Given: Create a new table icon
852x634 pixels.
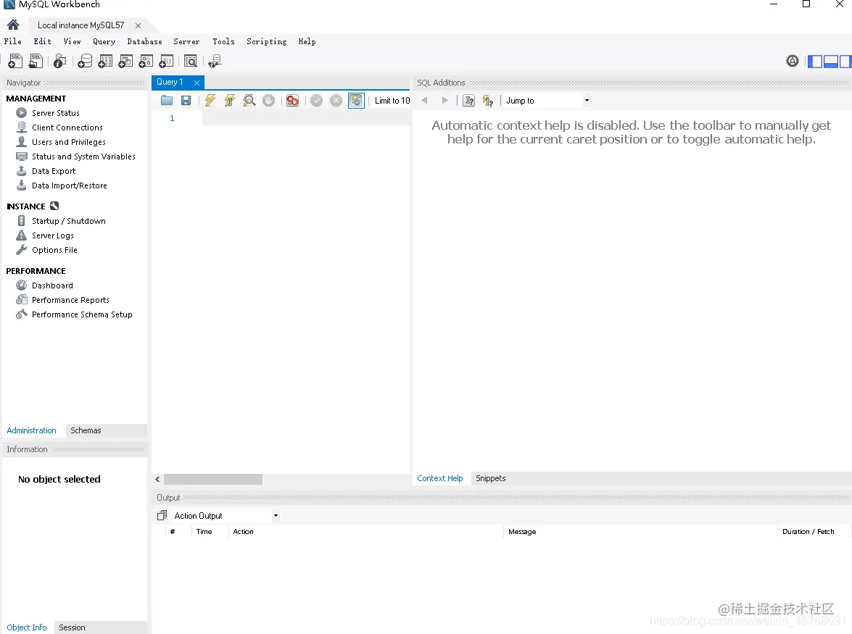Looking at the screenshot, I should 105,61.
